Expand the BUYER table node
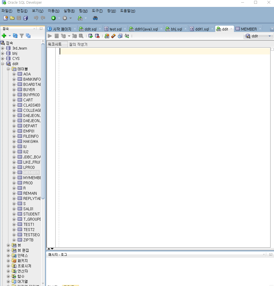 coord(14,90)
